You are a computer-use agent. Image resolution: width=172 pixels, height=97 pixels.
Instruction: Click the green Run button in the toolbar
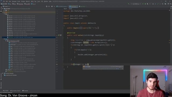(143, 4)
